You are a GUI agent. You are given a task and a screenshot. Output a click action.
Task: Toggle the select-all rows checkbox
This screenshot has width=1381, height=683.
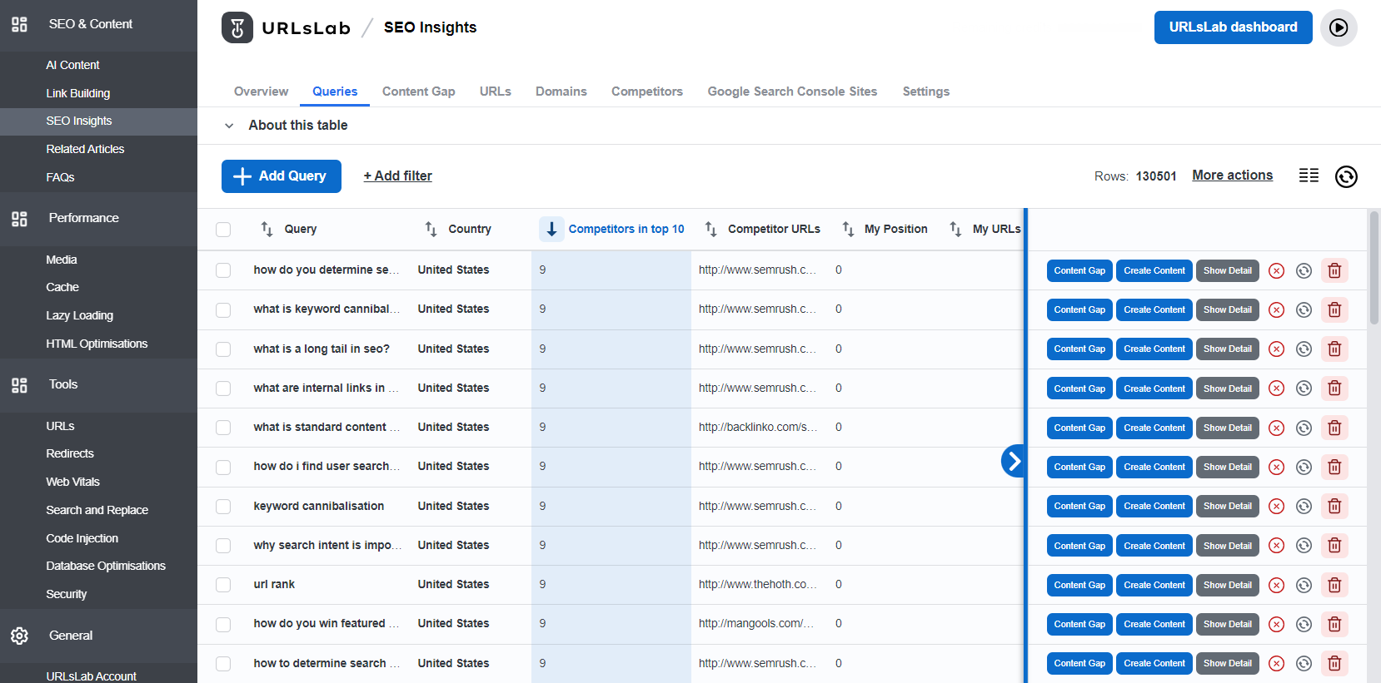pyautogui.click(x=223, y=230)
